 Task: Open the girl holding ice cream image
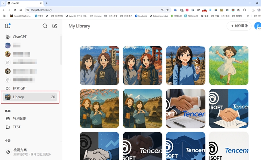click(186, 65)
